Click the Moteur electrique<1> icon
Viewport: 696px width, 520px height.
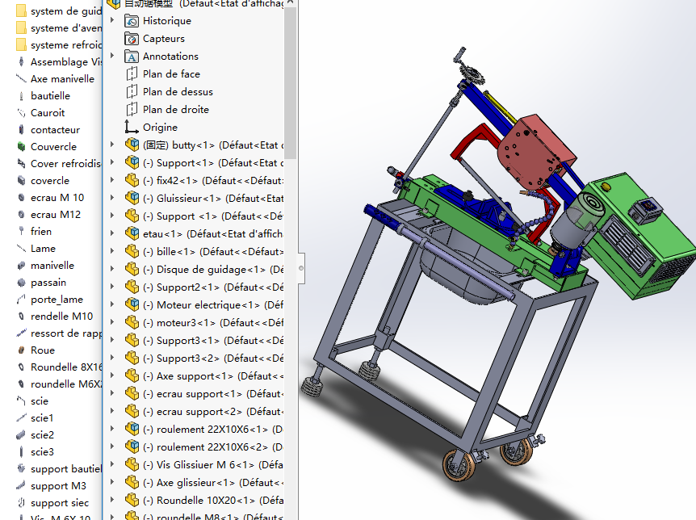(132, 304)
